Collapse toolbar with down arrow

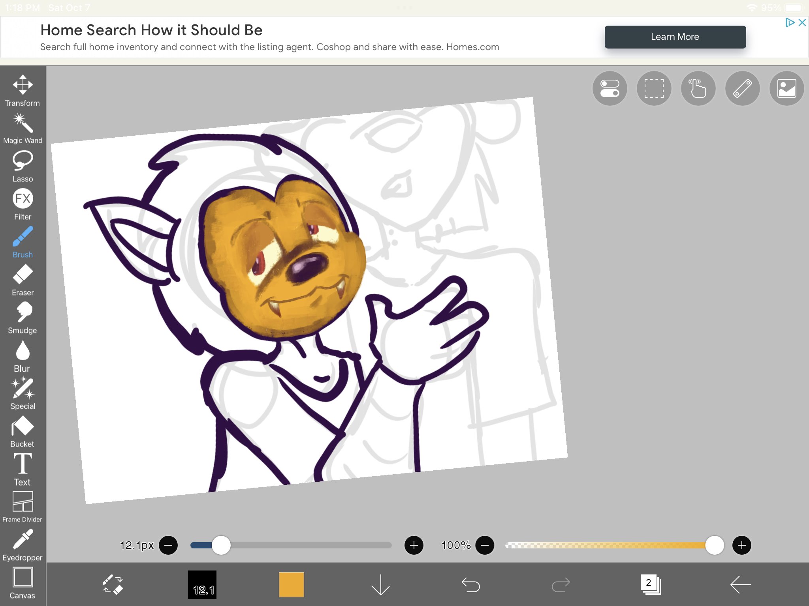380,584
